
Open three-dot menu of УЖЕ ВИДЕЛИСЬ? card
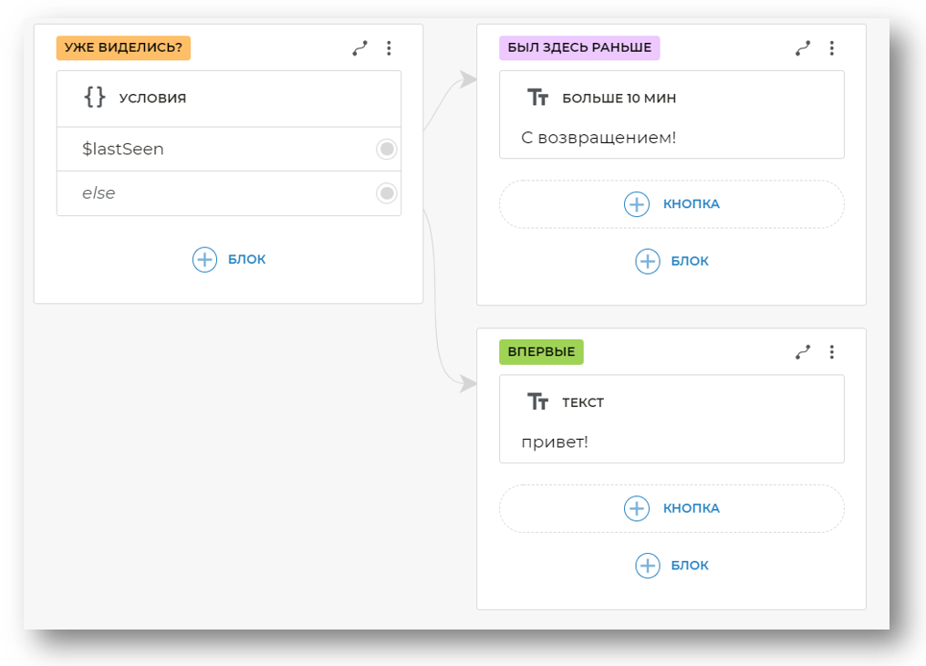pyautogui.click(x=389, y=48)
